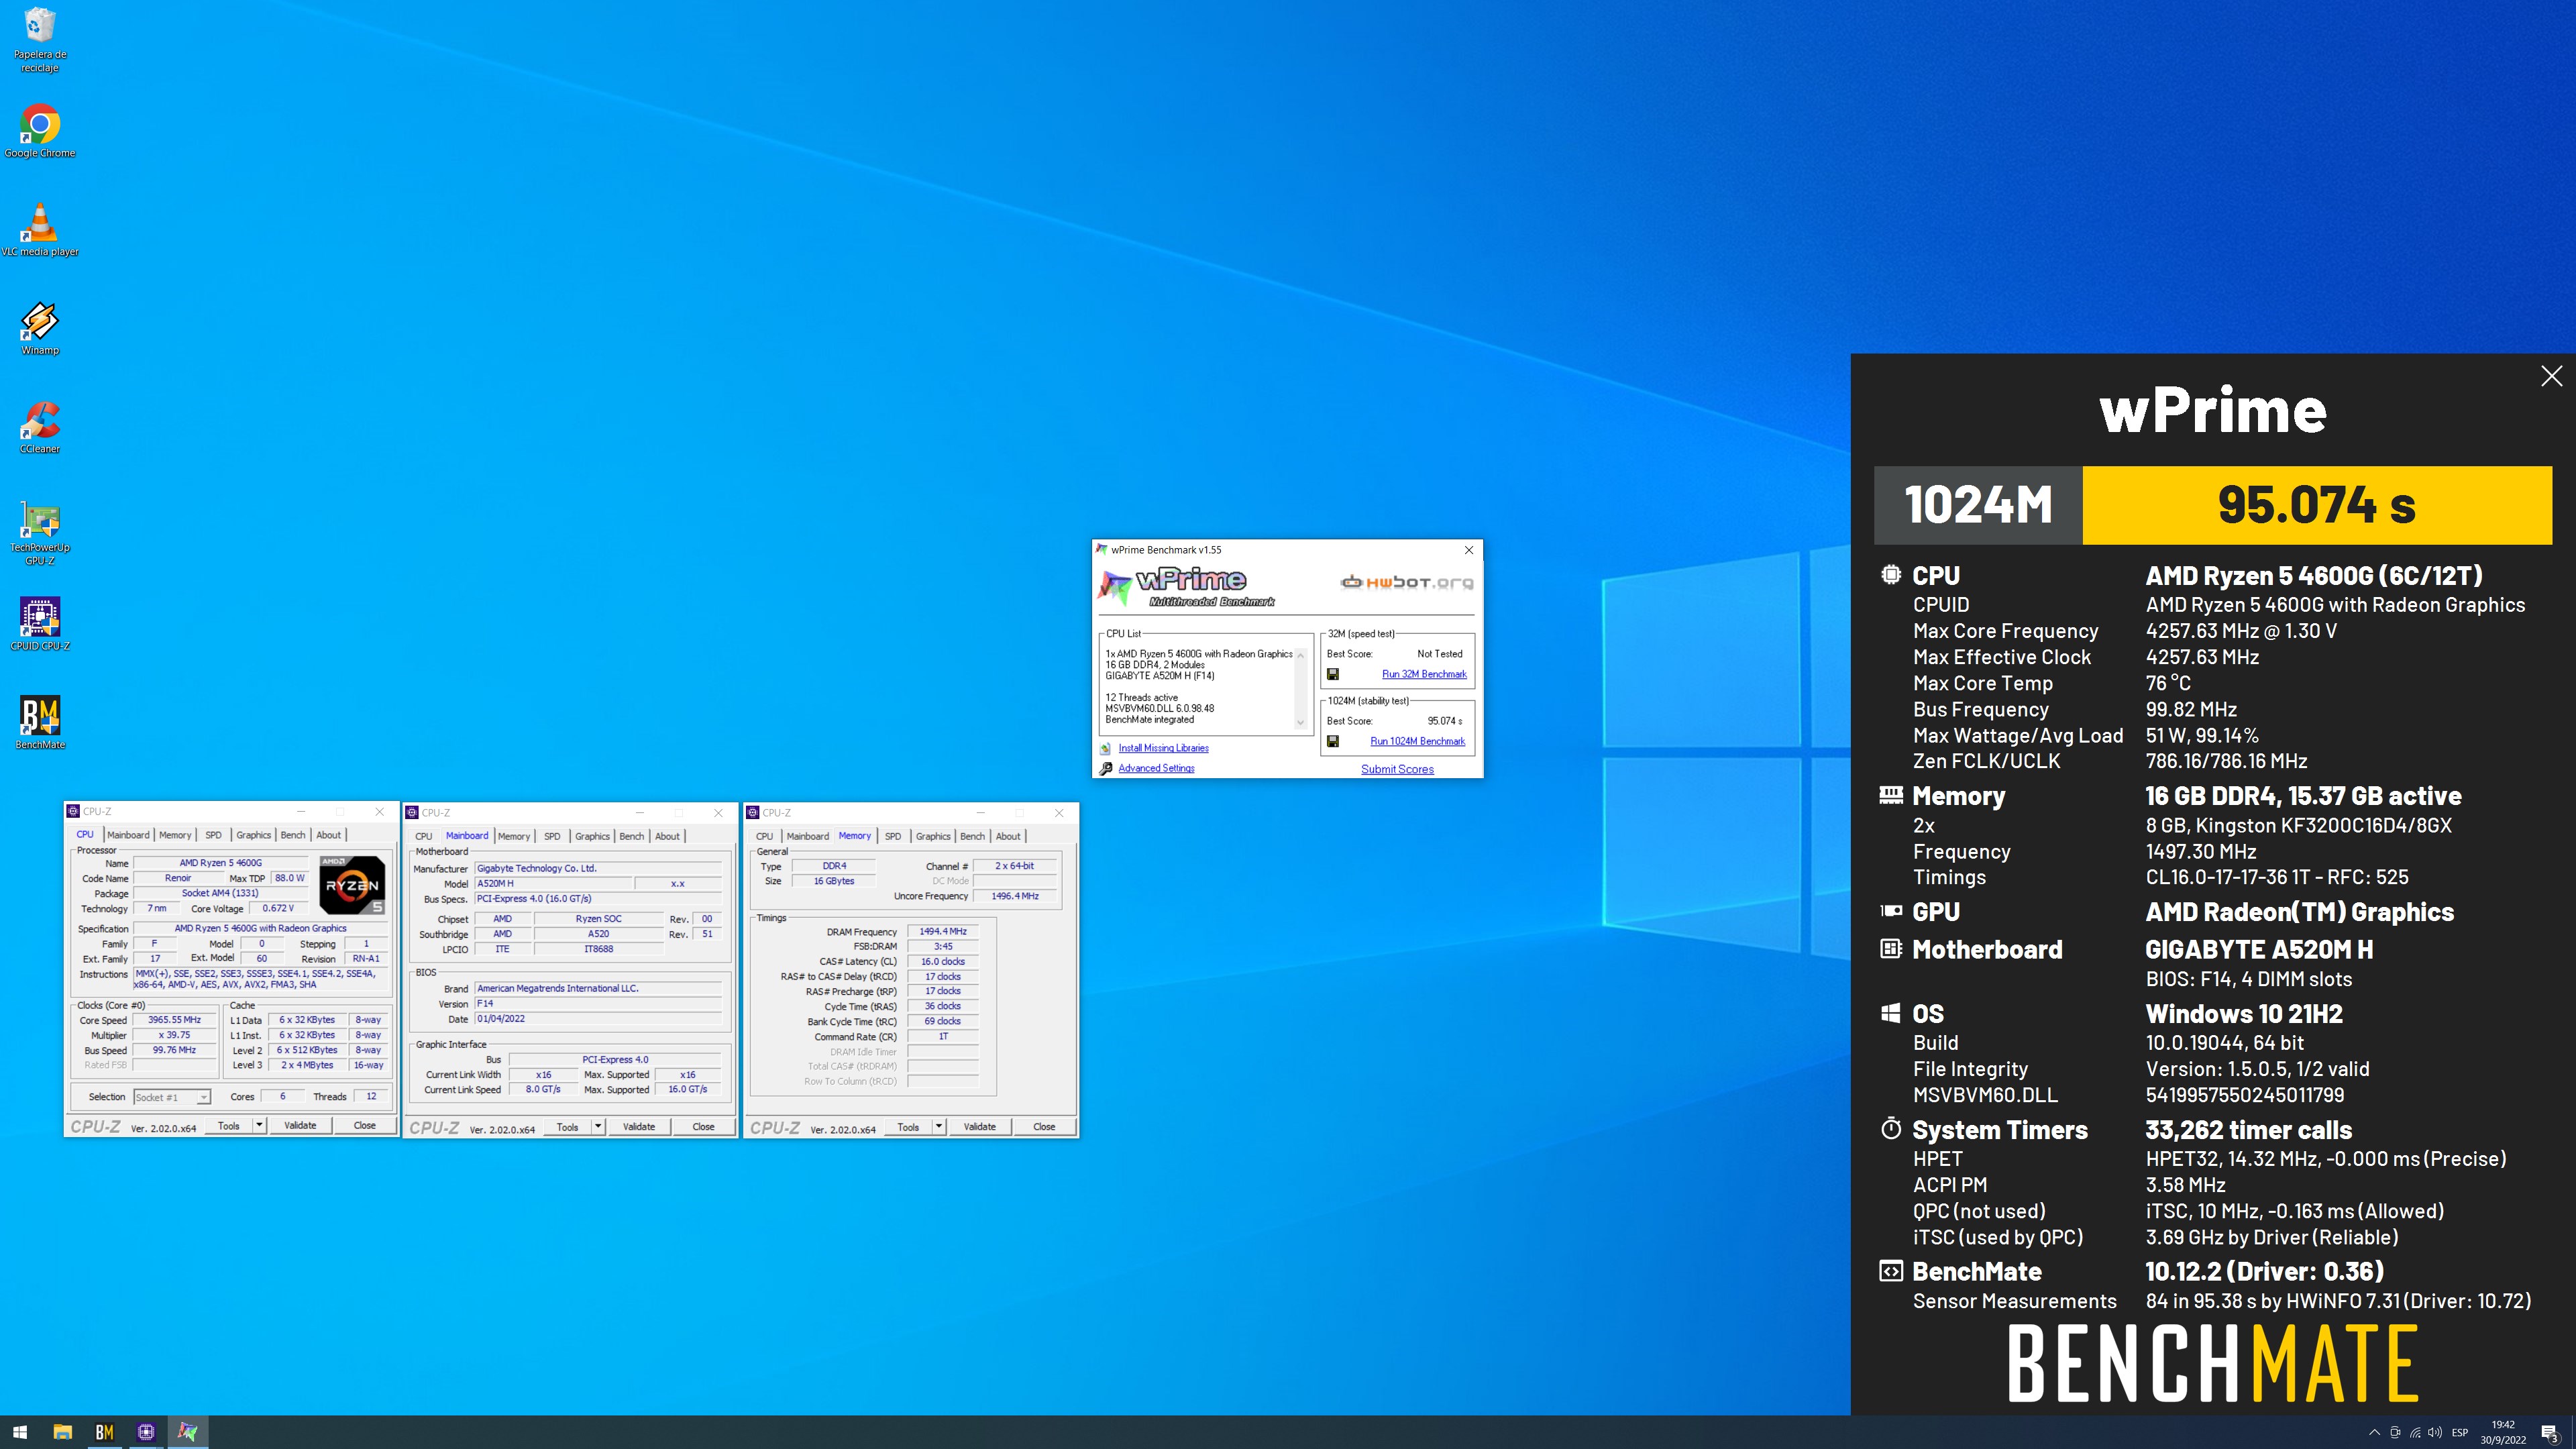Select the CPUID CPU-Z desktop icon

40,624
